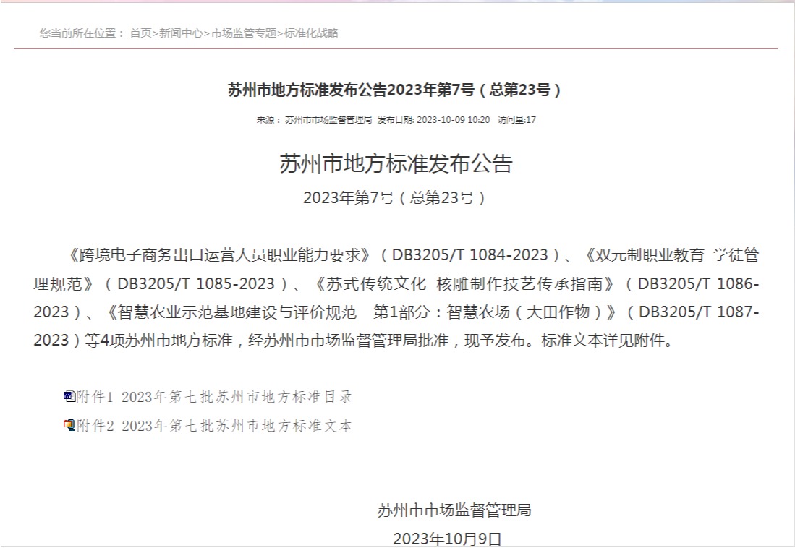Screen dimensions: 795x548
Task: Click the Word document icon beside 附件1
Action: (69, 396)
